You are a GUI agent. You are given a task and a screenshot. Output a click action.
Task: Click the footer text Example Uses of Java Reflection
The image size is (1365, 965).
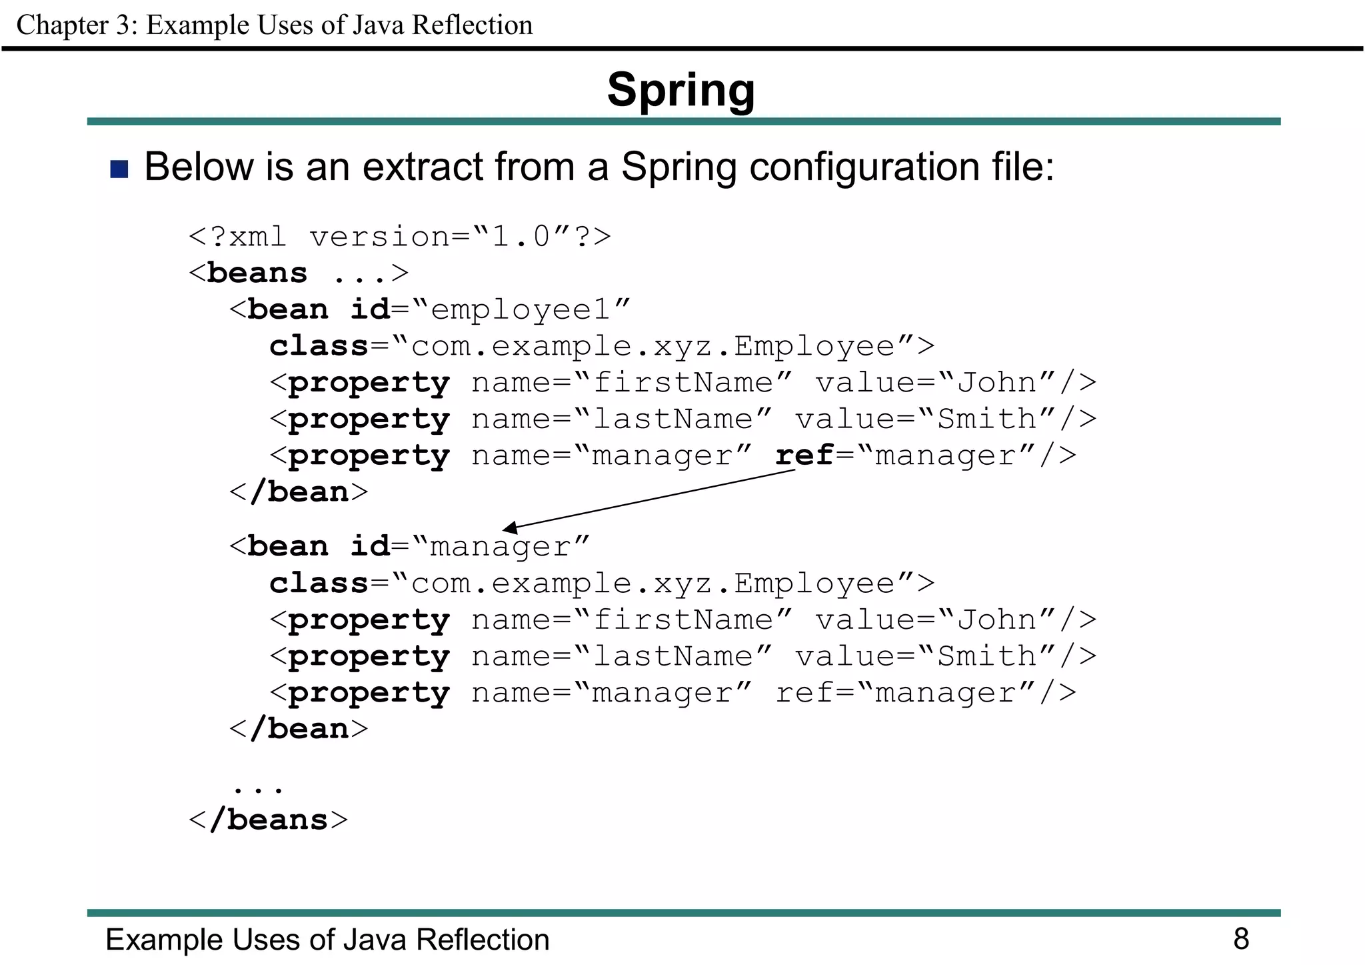pyautogui.click(x=327, y=939)
